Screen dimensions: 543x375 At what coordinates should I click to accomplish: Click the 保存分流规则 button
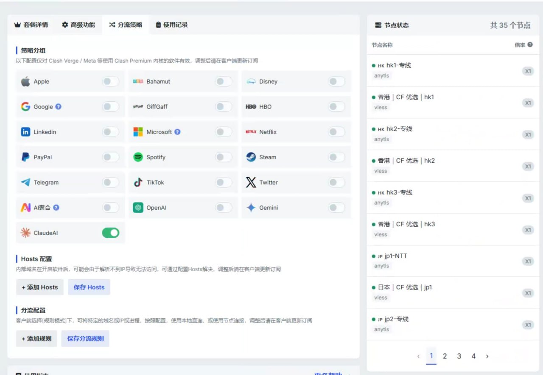point(85,339)
